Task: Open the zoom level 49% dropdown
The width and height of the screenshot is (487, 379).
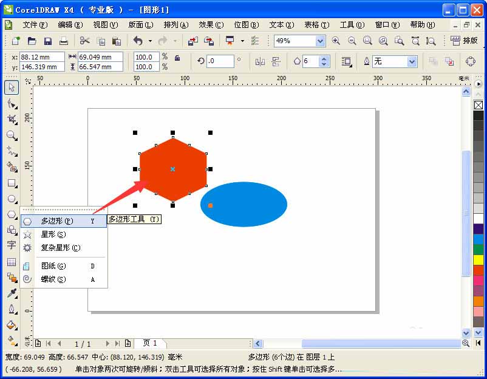Action: [320, 41]
